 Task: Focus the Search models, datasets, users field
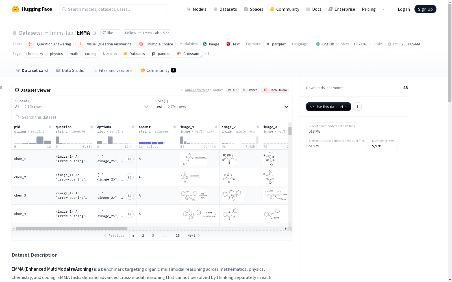tap(113, 9)
